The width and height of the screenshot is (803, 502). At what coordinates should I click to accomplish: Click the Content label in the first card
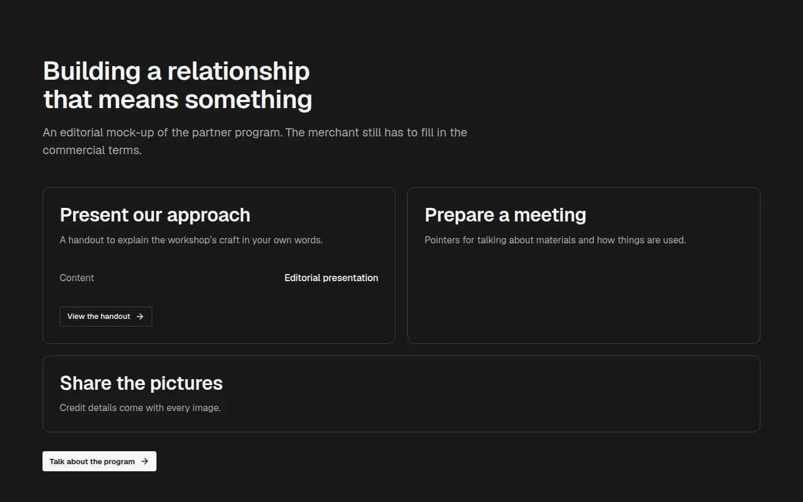click(x=77, y=278)
